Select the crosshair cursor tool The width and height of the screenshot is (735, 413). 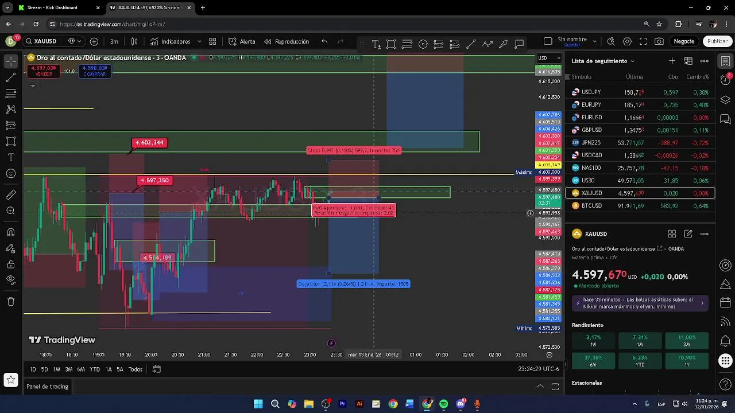point(11,61)
